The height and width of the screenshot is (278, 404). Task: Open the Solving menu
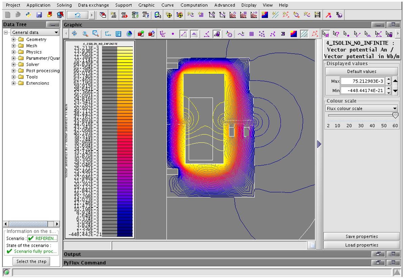click(x=64, y=5)
